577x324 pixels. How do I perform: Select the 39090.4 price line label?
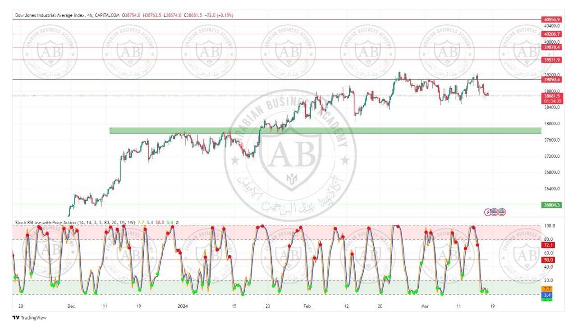552,80
